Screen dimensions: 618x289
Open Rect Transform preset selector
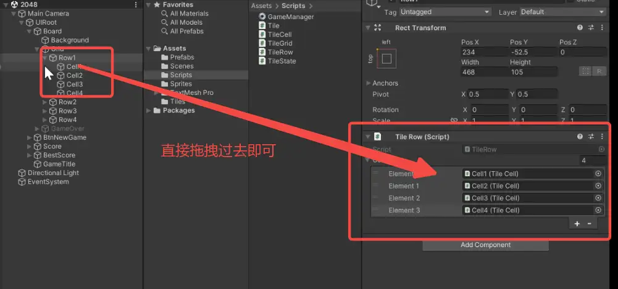[x=591, y=28]
